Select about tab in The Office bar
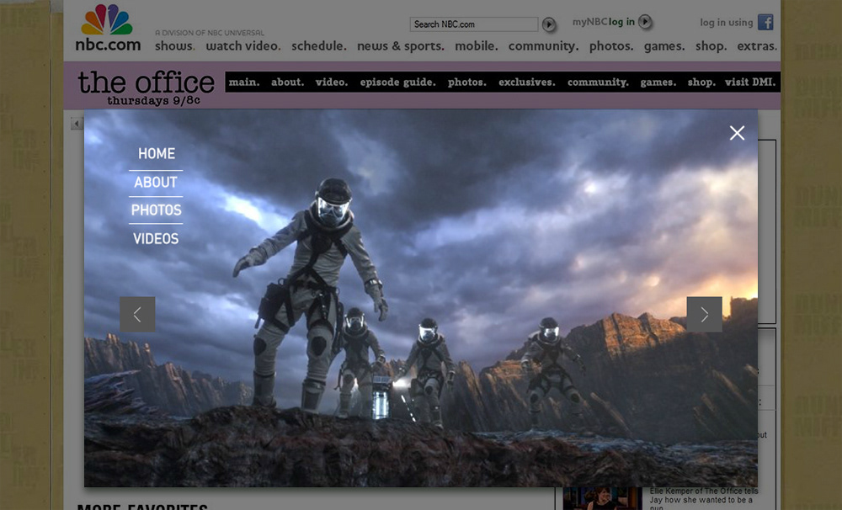Viewport: 842px width, 510px height. 287,82
